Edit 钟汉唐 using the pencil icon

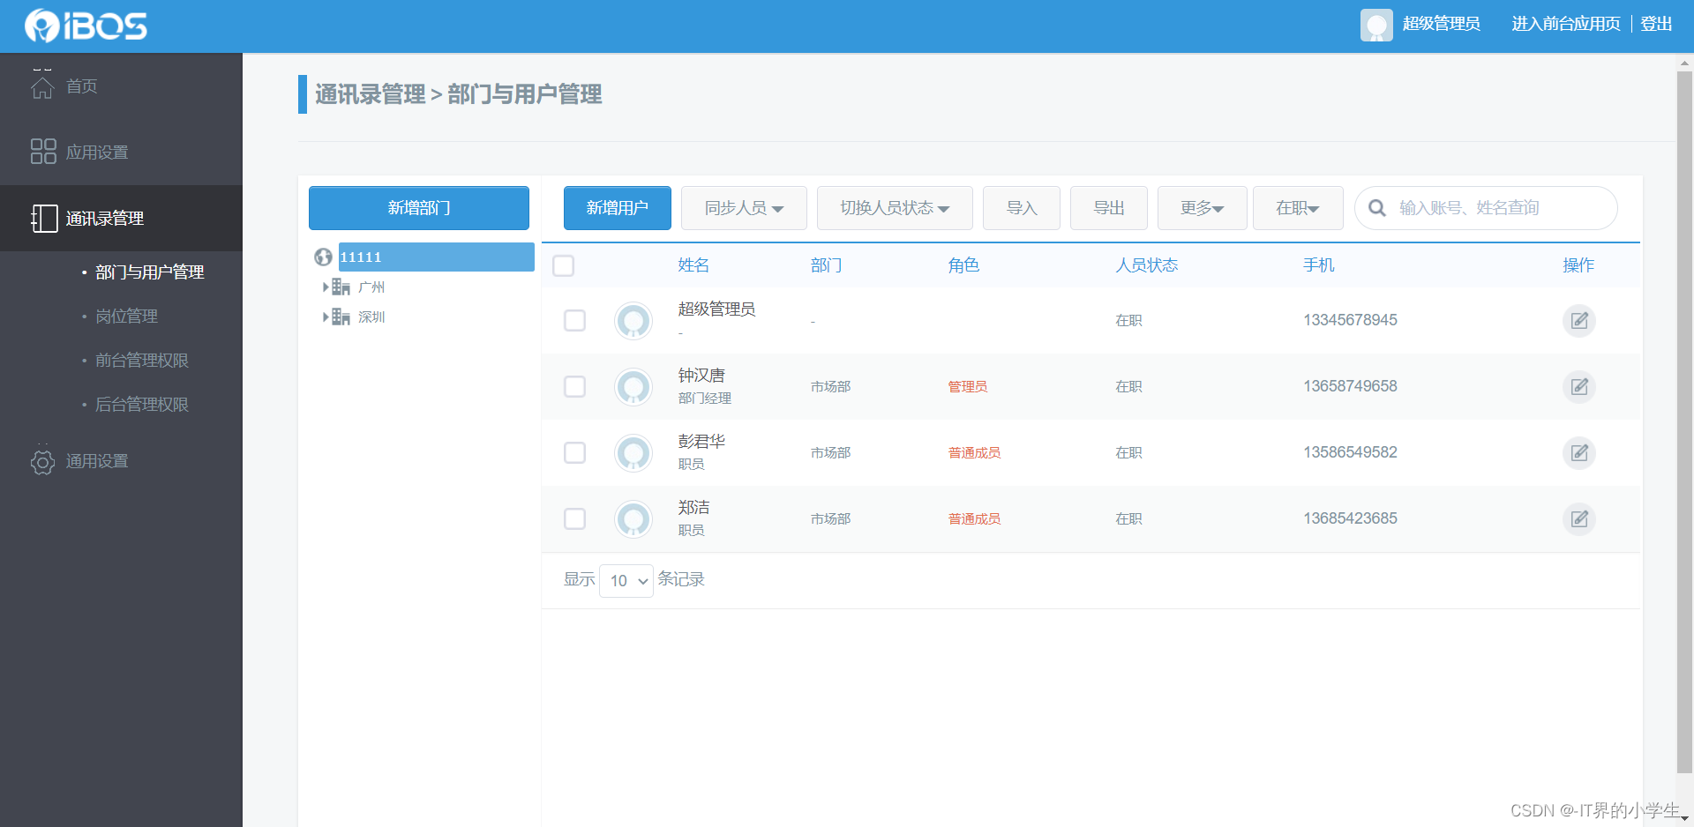pos(1578,386)
